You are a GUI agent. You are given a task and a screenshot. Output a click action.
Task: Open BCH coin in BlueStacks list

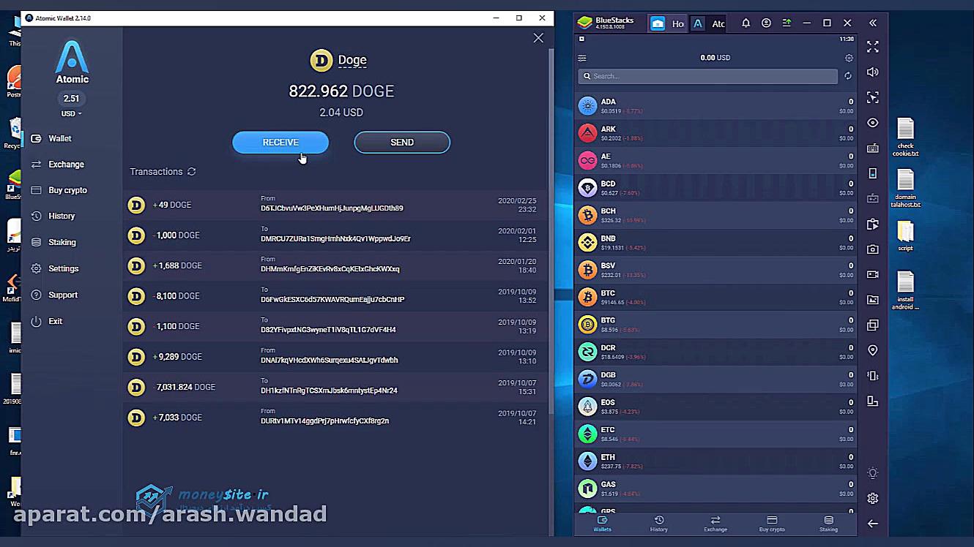[715, 215]
